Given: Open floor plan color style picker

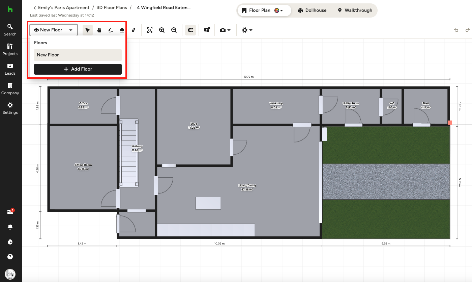Looking at the screenshot, I should [x=278, y=10].
